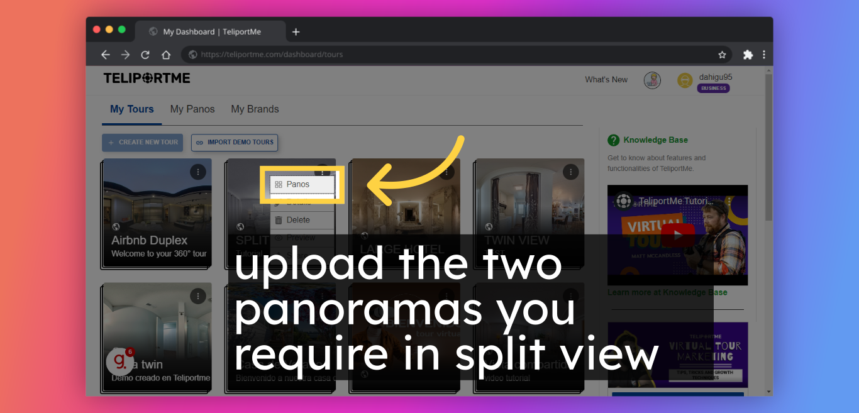Open the avatar icon next to What's New
Viewport: 859px width, 413px height.
pos(652,80)
